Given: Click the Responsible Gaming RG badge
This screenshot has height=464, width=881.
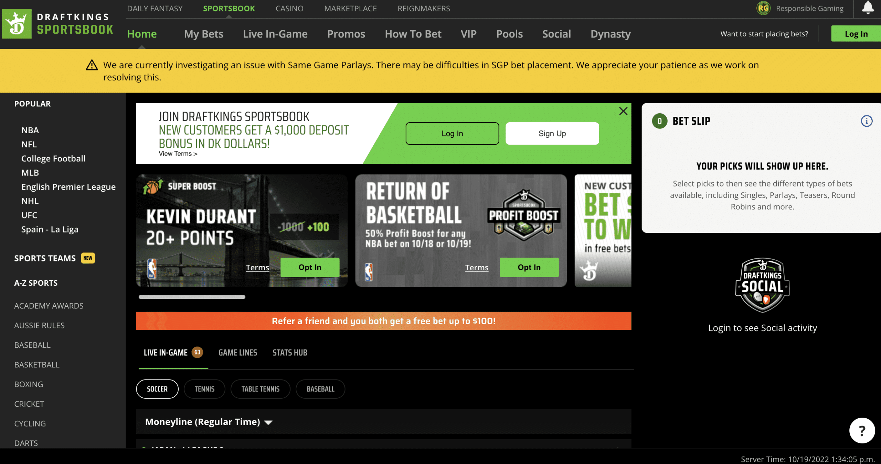Looking at the screenshot, I should [x=763, y=8].
